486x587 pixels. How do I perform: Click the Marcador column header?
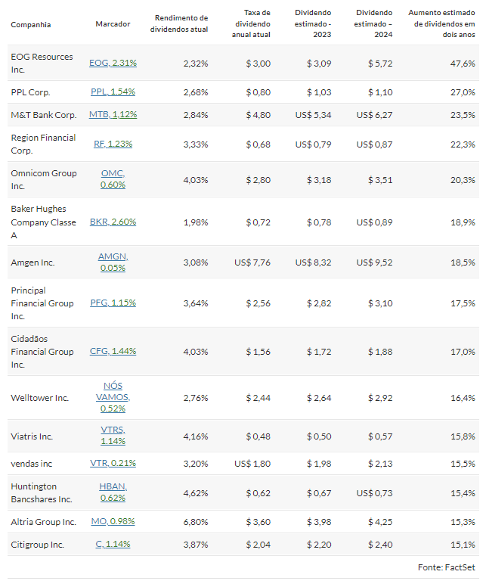[x=113, y=24]
